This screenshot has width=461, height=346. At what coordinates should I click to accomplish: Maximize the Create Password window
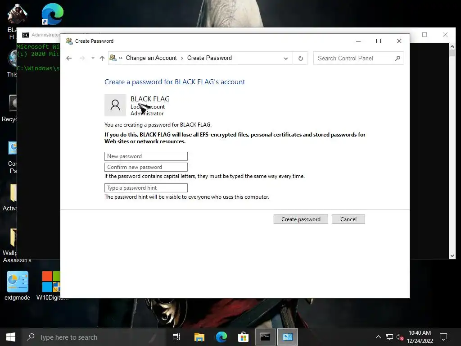point(379,41)
